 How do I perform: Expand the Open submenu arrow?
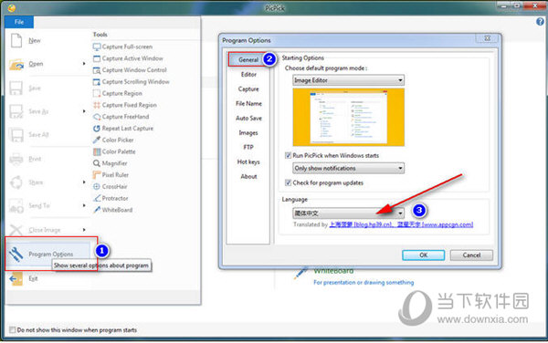pyautogui.click(x=84, y=64)
